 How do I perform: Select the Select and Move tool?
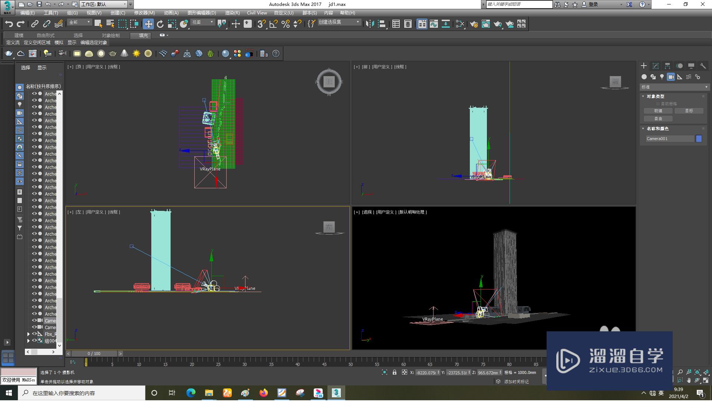tap(148, 24)
